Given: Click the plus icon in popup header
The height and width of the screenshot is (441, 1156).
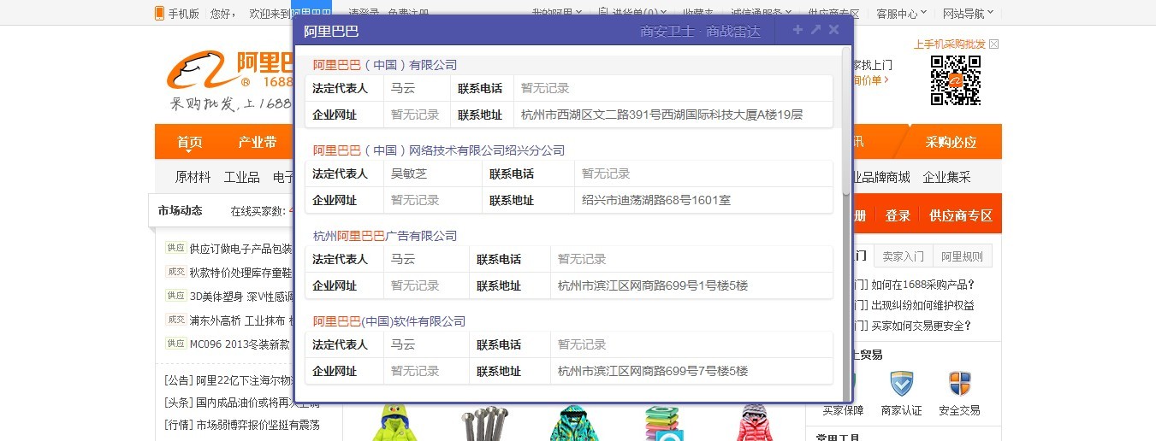Looking at the screenshot, I should [x=797, y=30].
